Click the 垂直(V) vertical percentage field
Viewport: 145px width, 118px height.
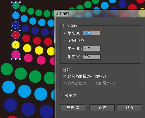tap(92, 57)
